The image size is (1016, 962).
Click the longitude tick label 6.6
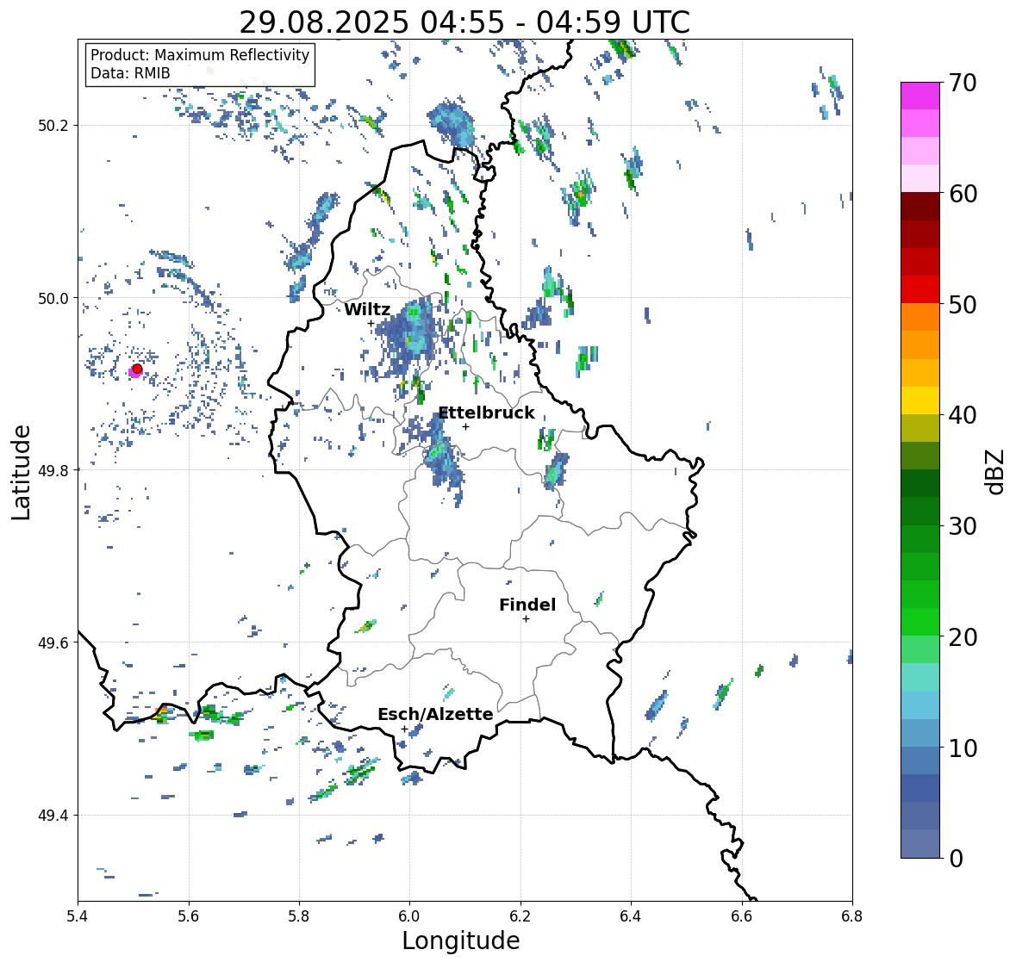coord(742,916)
